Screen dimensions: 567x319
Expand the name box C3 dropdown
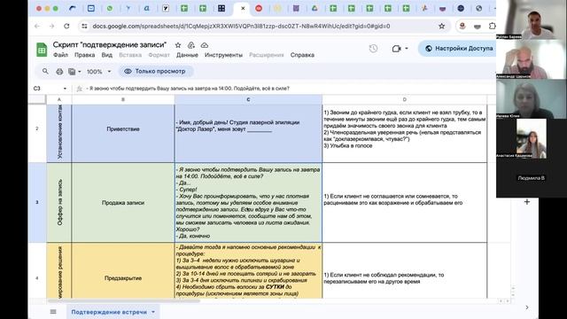65,89
